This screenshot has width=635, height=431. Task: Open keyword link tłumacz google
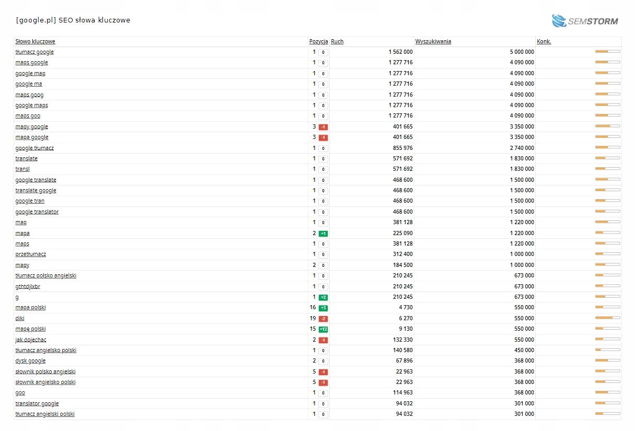point(34,52)
